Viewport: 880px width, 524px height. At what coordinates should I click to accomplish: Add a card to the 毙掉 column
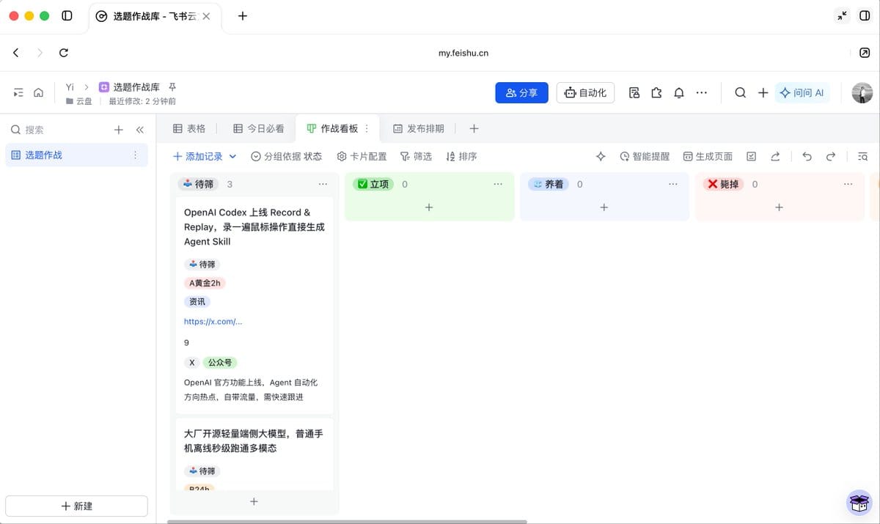click(779, 207)
